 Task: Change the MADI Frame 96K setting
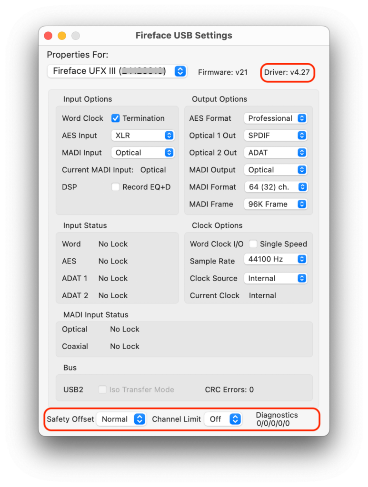click(276, 204)
